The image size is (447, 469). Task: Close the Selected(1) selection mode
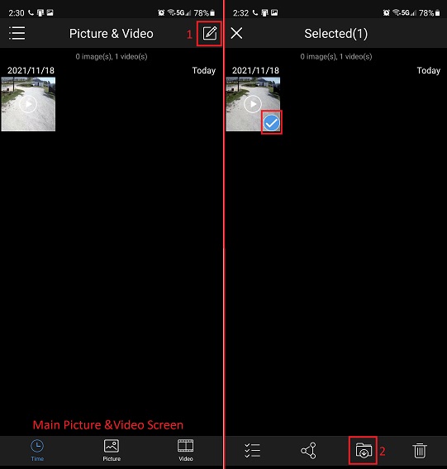236,33
